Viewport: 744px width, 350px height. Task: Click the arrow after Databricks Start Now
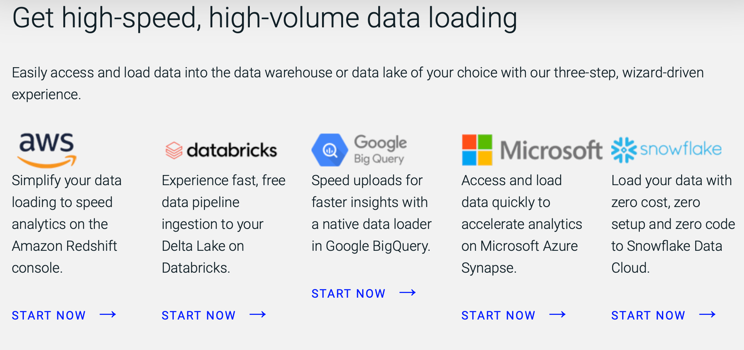coord(258,314)
